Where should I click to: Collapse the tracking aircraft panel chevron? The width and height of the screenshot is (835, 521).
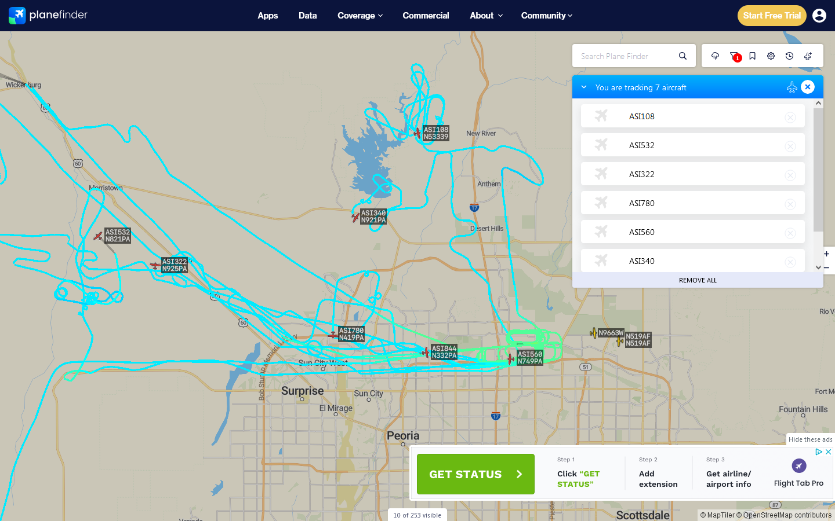584,87
